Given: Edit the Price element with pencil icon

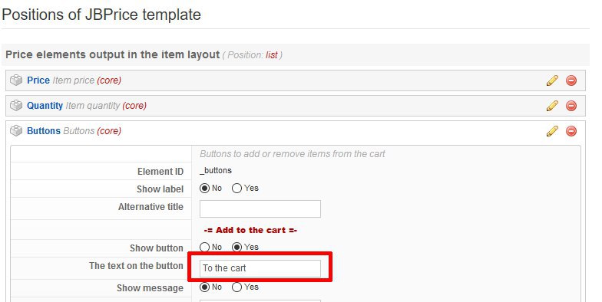Looking at the screenshot, I should click(x=552, y=80).
